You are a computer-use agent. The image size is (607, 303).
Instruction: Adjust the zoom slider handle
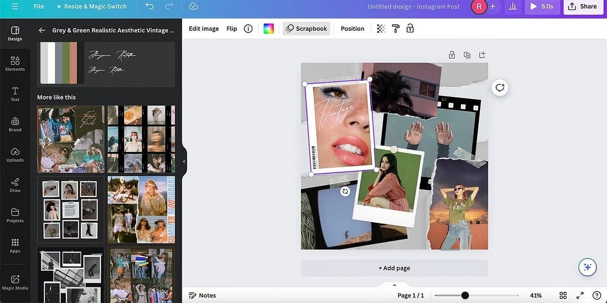coord(465,295)
